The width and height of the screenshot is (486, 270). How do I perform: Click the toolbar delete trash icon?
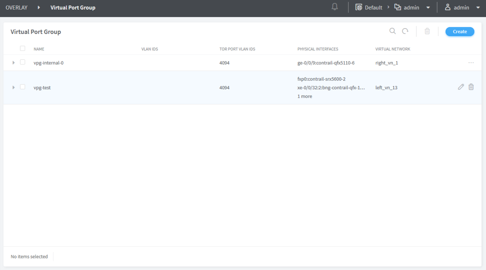click(427, 31)
